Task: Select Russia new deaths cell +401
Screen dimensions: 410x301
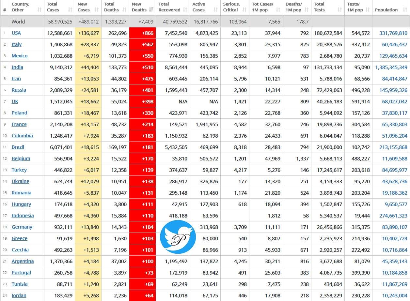Action: click(143, 90)
